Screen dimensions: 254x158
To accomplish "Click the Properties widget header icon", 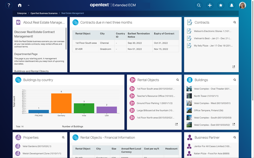I will [18, 137].
